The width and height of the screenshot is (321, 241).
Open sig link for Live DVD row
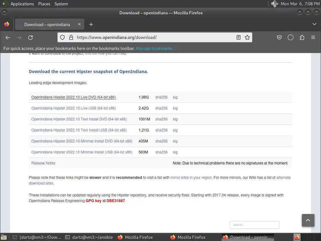[x=175, y=97]
